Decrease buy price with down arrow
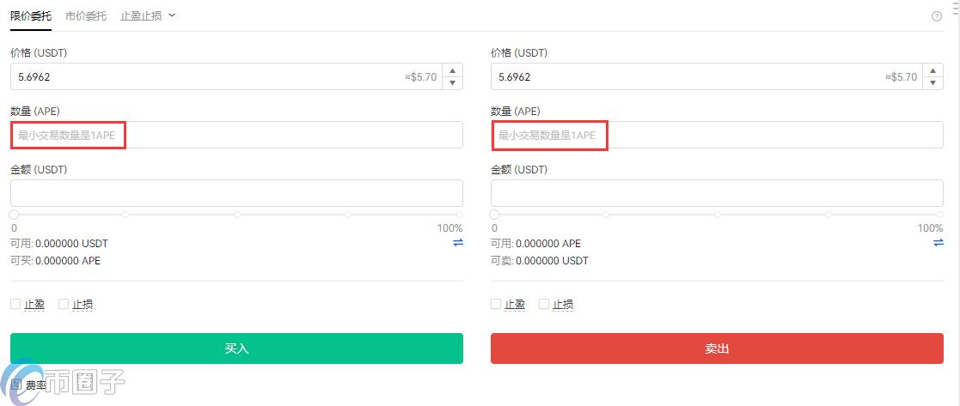Screen dimensions: 960x406 coord(452,82)
